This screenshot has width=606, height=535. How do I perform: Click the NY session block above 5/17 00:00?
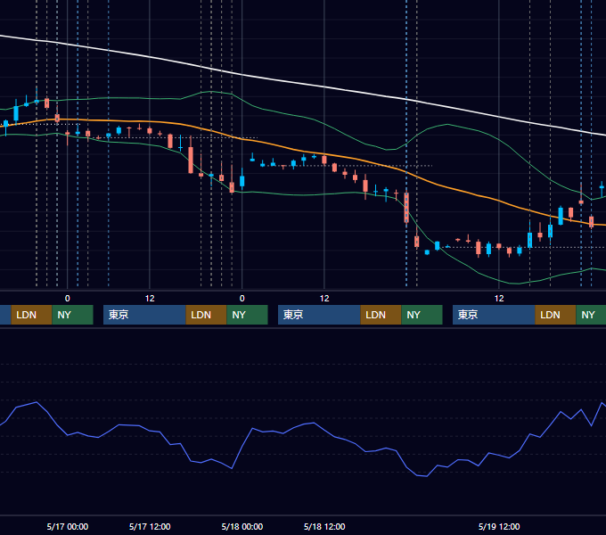point(73,315)
